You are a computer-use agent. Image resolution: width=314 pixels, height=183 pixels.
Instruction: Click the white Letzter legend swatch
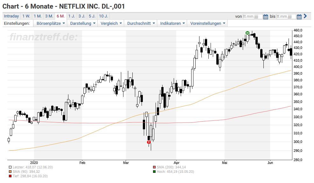click(10, 167)
